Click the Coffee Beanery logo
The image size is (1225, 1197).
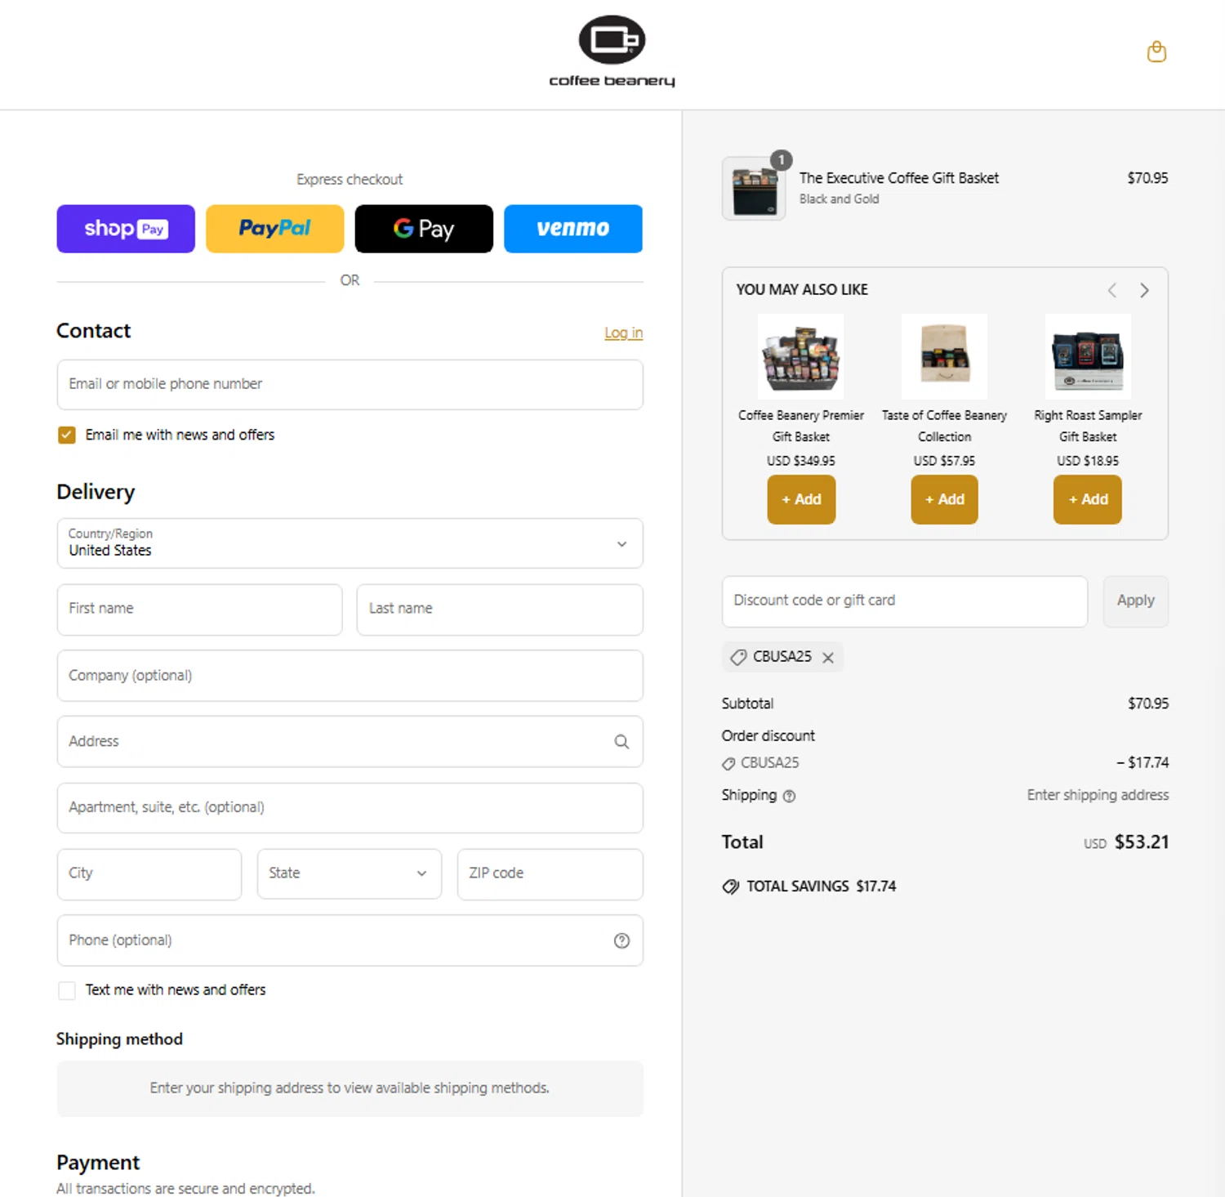click(612, 51)
